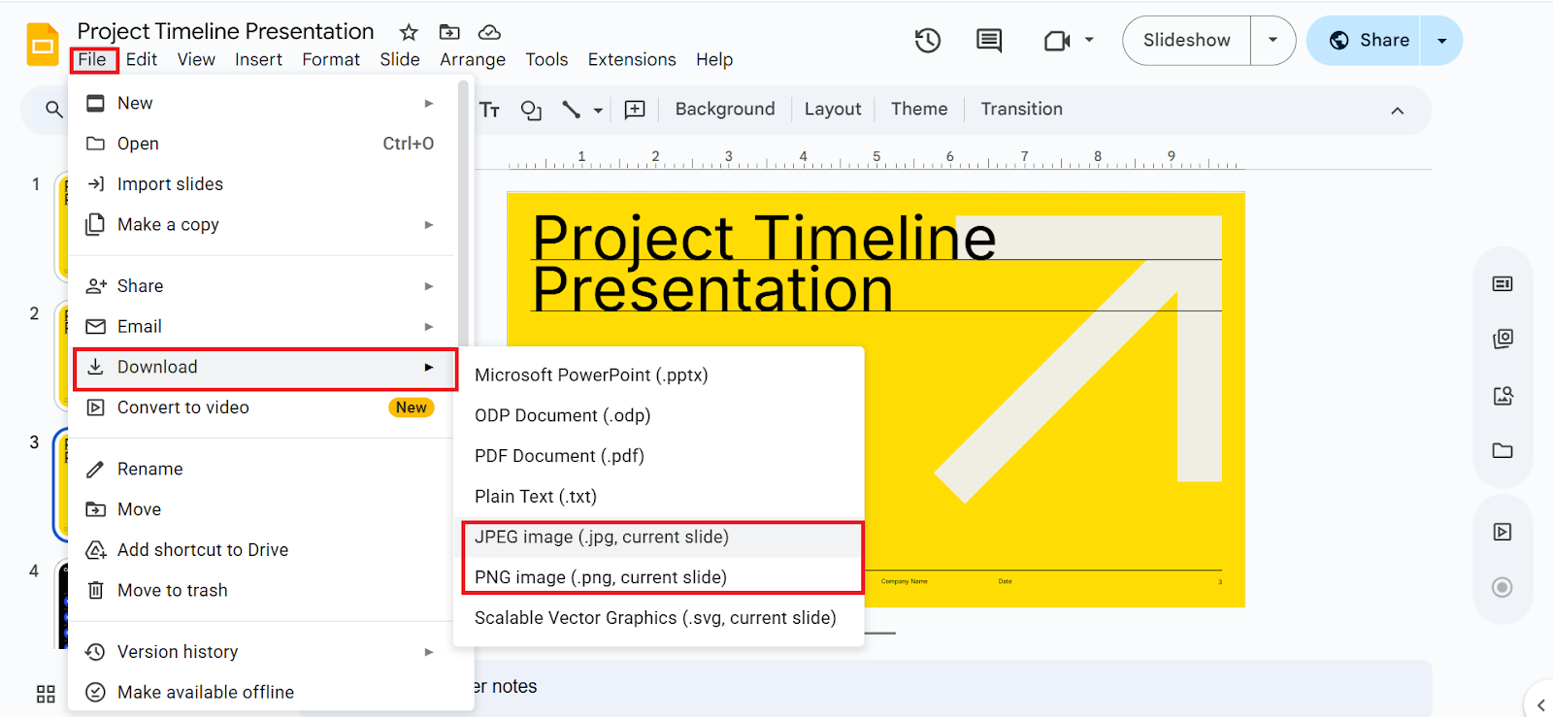Open version history clock icon in header
The height and width of the screenshot is (717, 1553).
point(928,41)
